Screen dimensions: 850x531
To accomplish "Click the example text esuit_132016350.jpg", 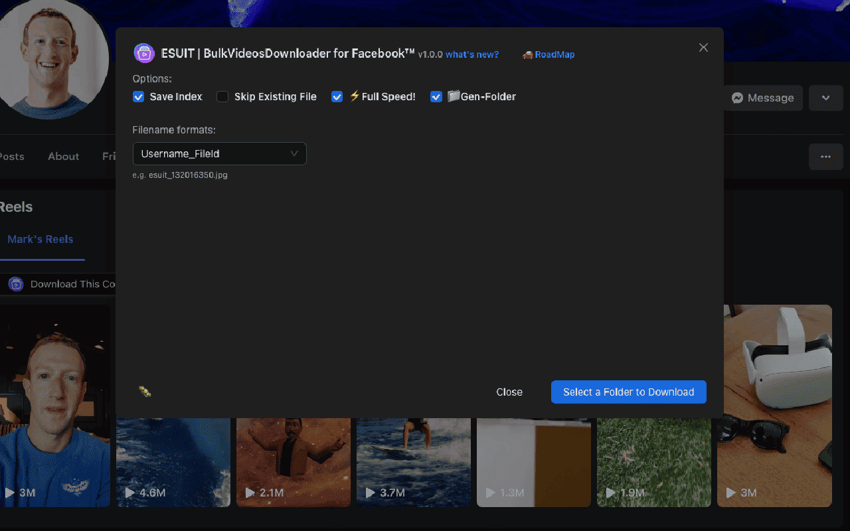I will point(188,175).
